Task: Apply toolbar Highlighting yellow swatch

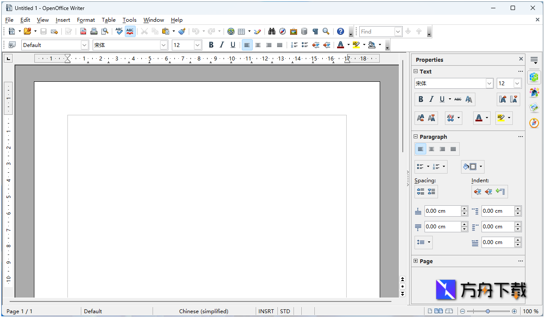Action: [x=356, y=45]
